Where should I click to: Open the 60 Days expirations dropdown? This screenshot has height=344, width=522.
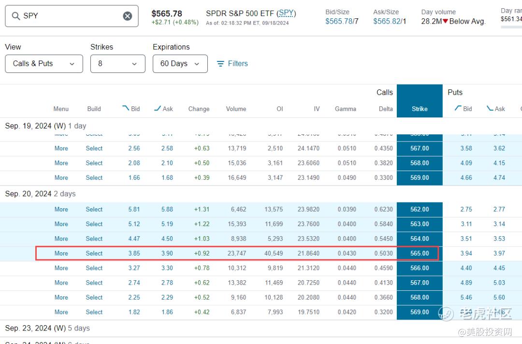pyautogui.click(x=180, y=64)
